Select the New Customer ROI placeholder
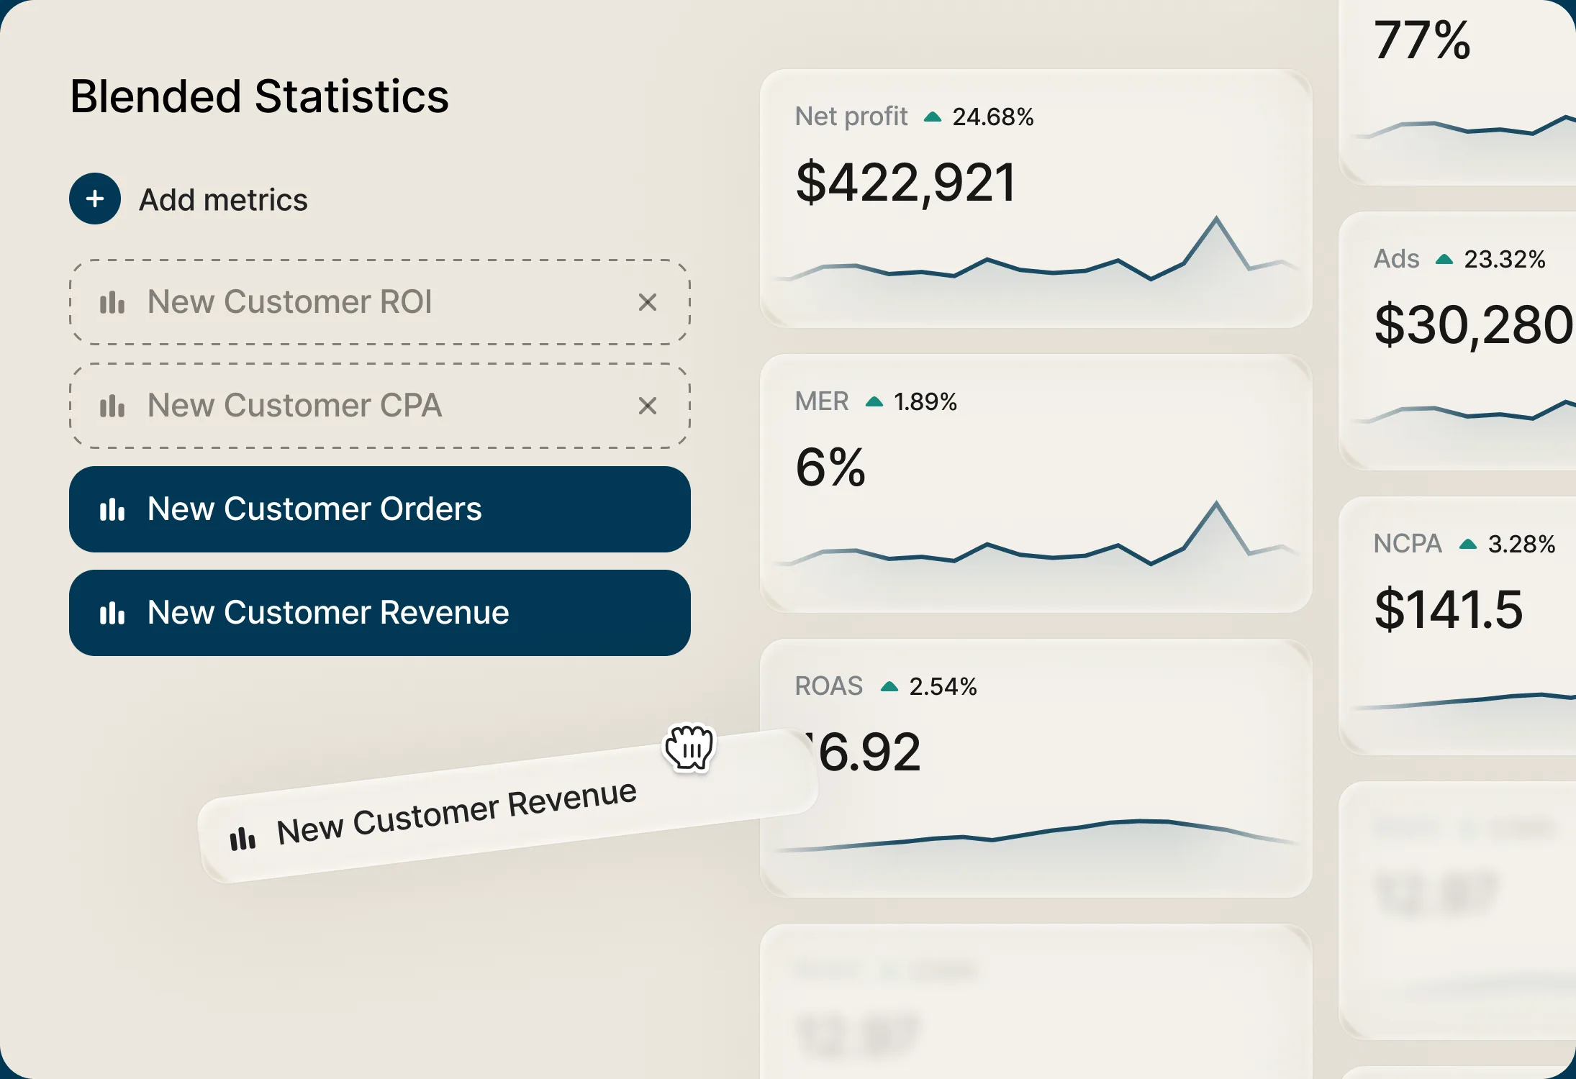1576x1079 pixels. (380, 302)
